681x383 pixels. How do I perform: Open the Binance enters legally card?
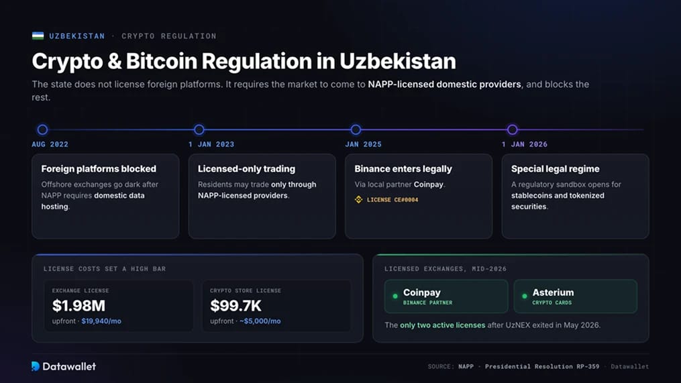(419, 196)
